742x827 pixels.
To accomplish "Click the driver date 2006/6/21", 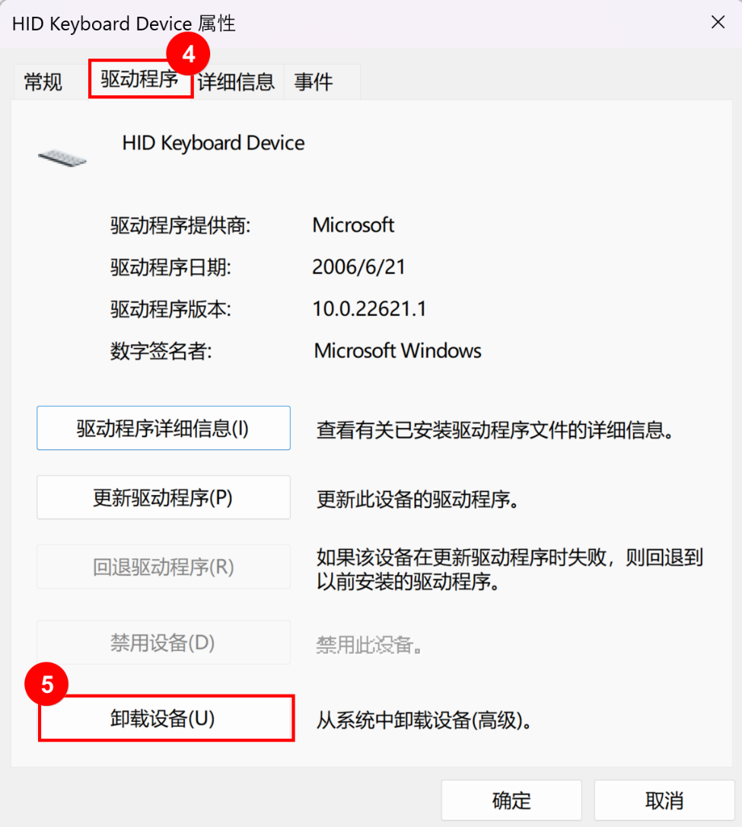I will (x=358, y=267).
